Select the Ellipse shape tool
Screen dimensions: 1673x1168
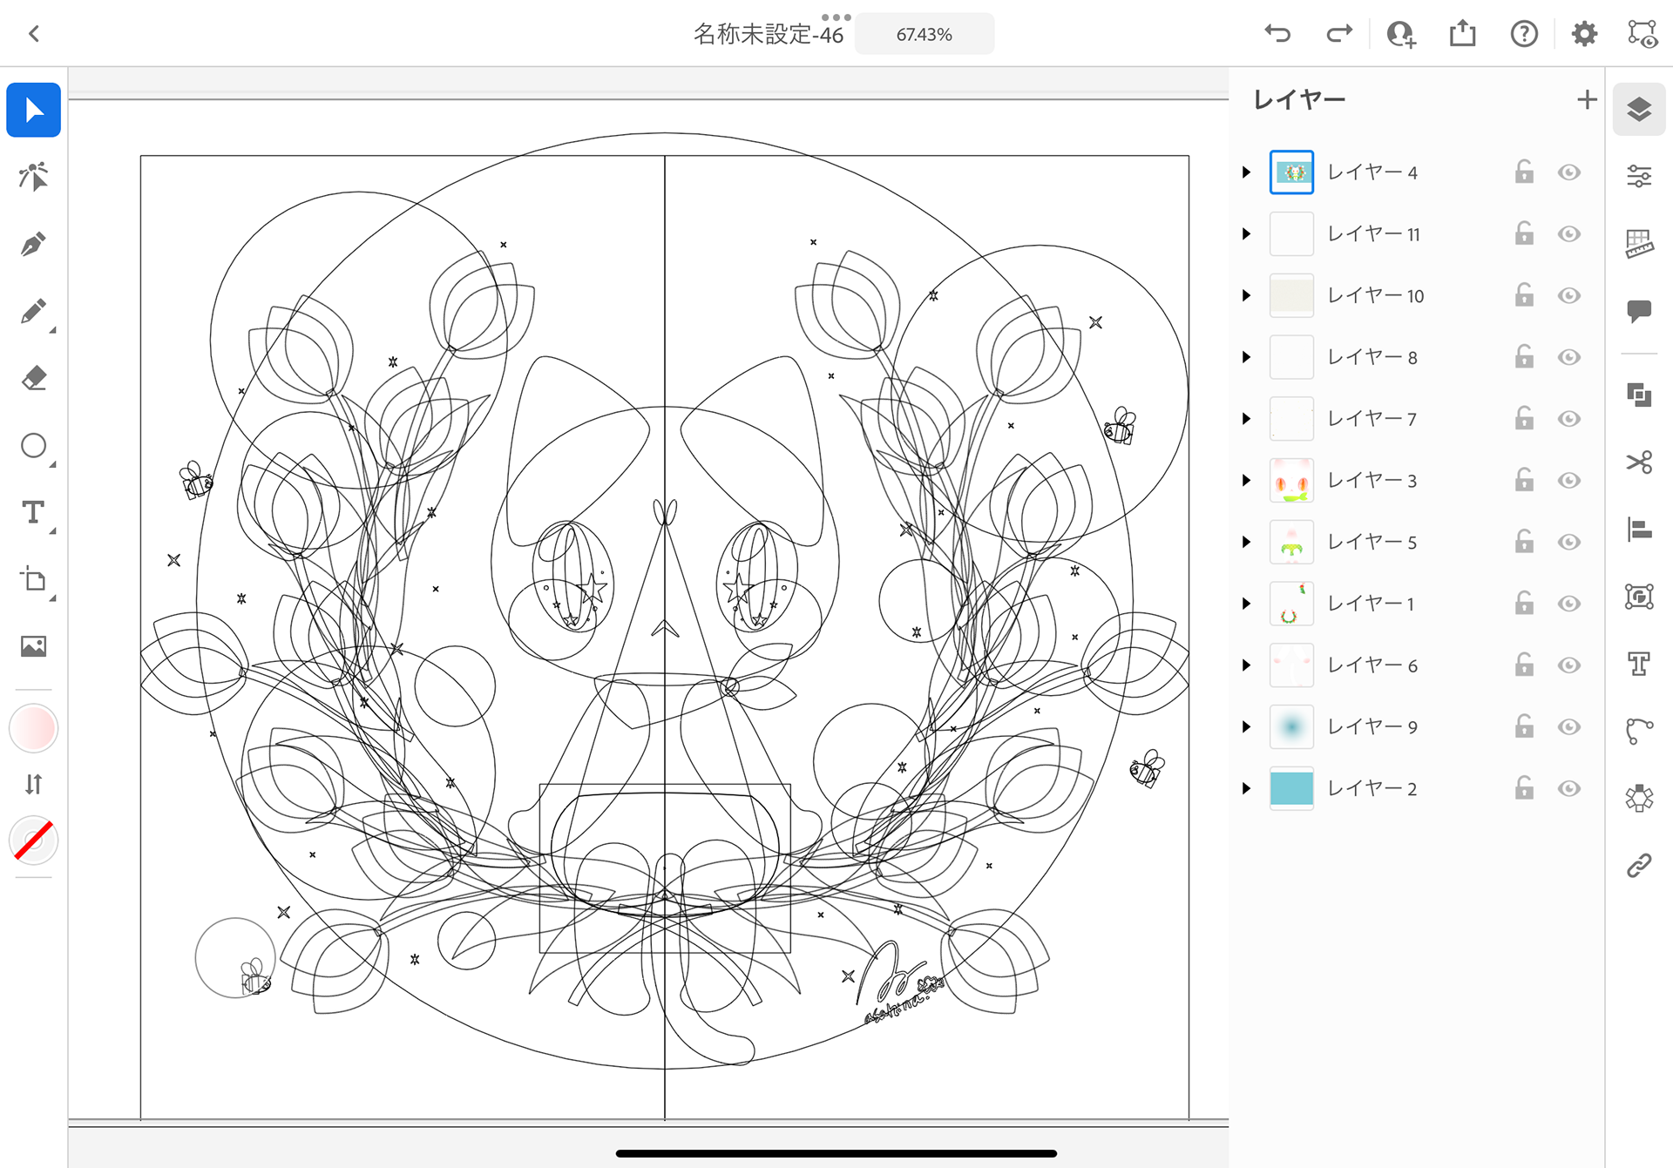[x=33, y=445]
